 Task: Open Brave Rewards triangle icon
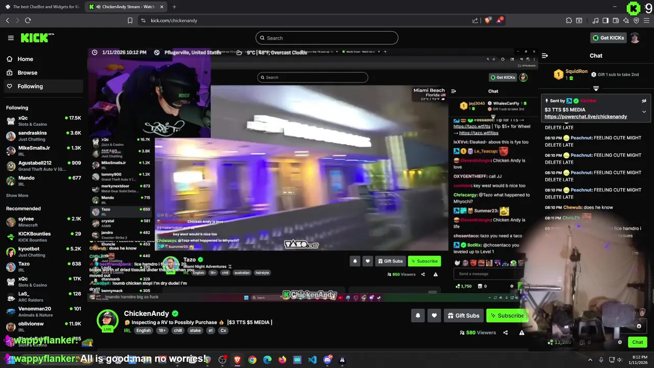click(500, 20)
